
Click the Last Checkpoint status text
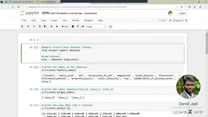[x=66, y=13]
